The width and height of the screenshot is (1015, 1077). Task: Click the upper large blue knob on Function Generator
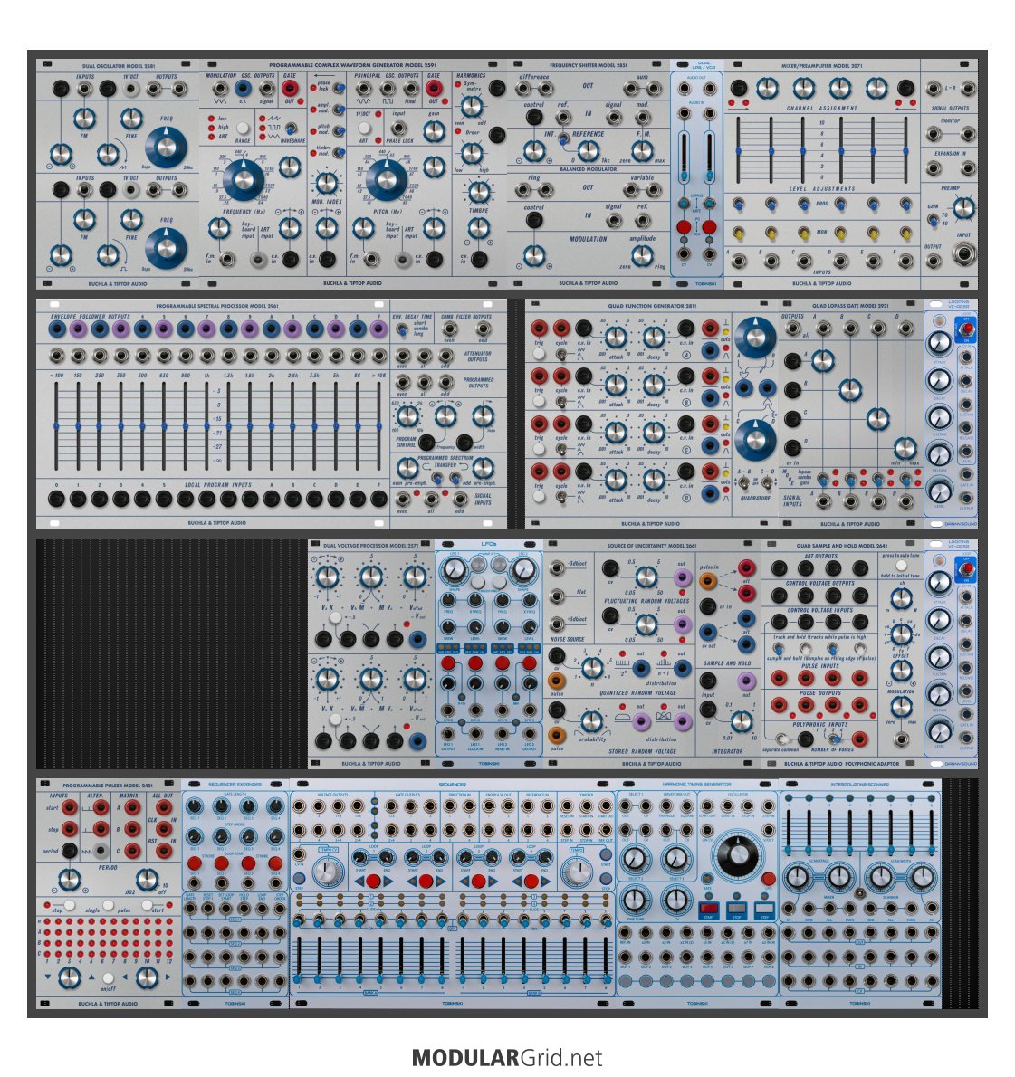755,338
